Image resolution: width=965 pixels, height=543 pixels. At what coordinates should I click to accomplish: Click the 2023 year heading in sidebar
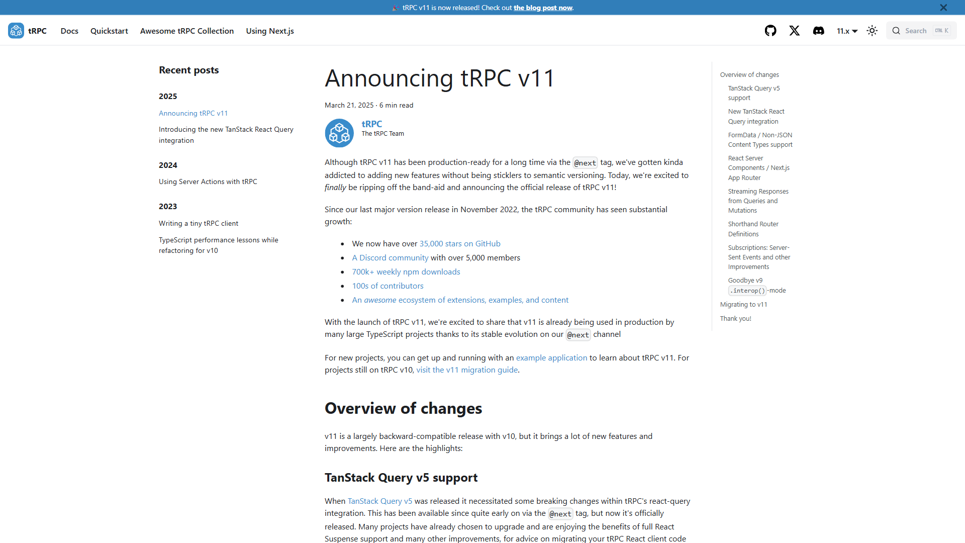tap(168, 206)
